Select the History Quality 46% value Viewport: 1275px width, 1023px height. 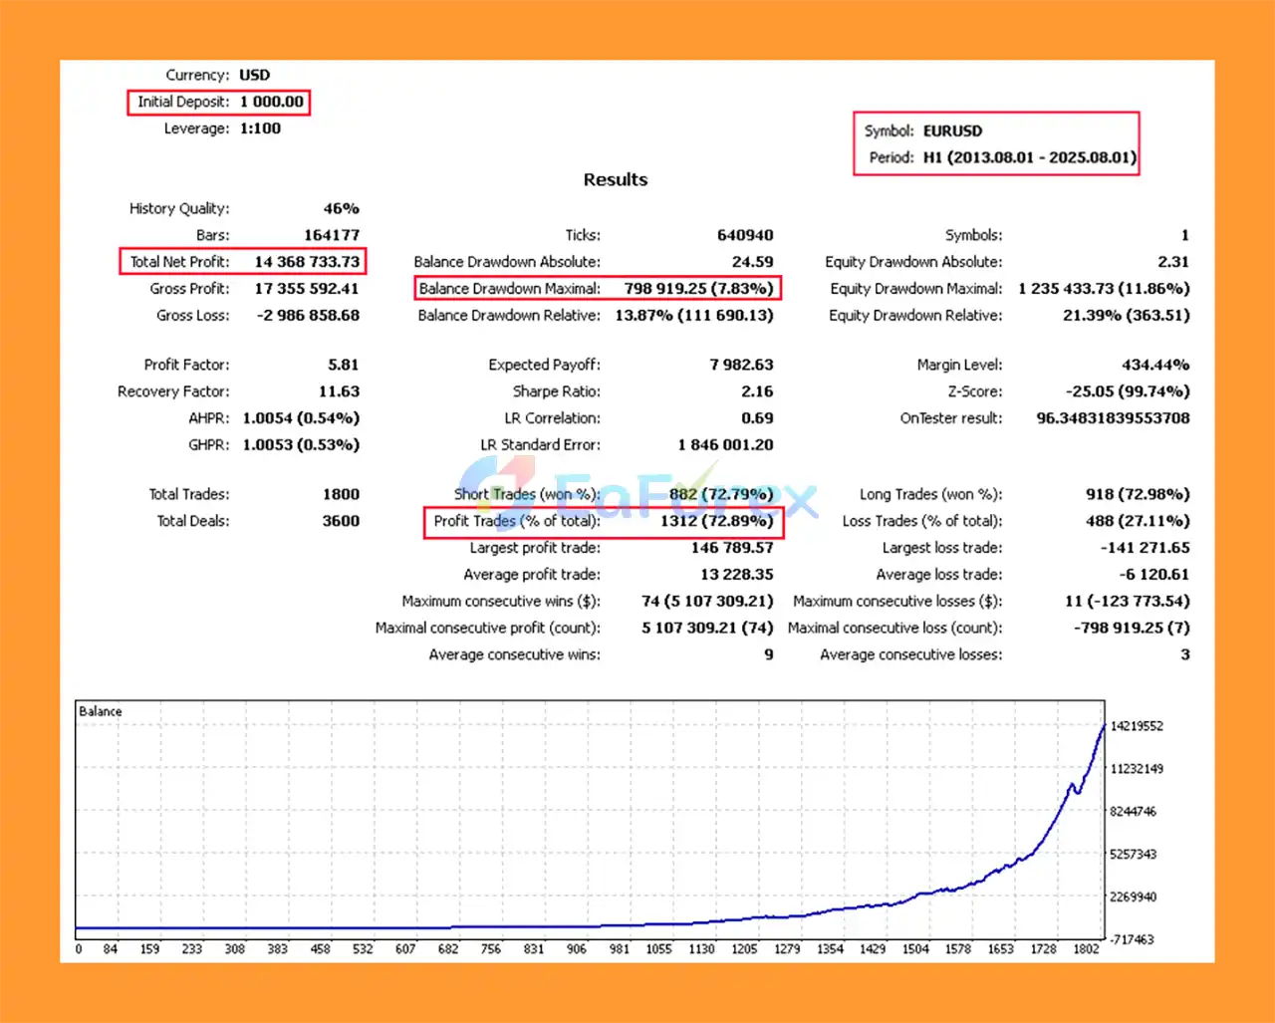coord(341,208)
